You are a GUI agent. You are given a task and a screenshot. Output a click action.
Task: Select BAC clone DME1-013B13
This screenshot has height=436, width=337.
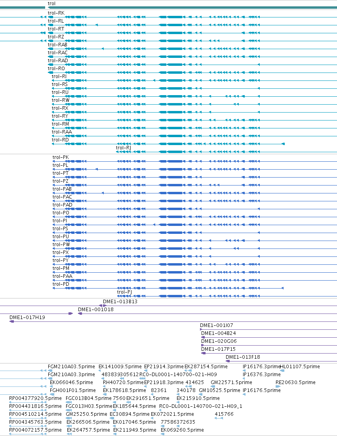click(120, 301)
